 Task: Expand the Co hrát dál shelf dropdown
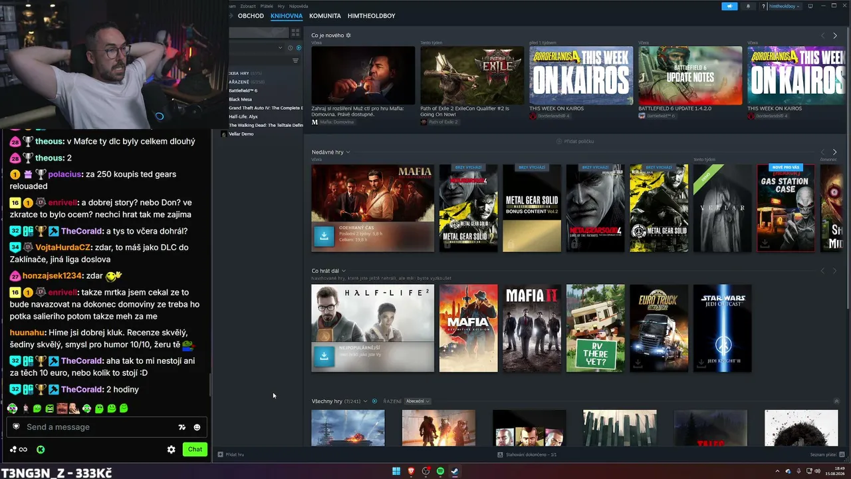(x=344, y=271)
